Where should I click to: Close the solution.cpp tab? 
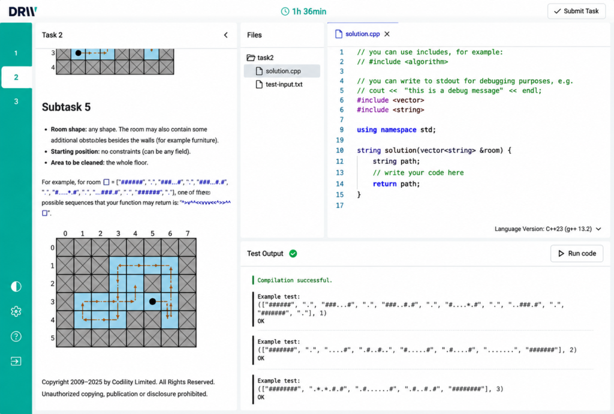click(387, 34)
